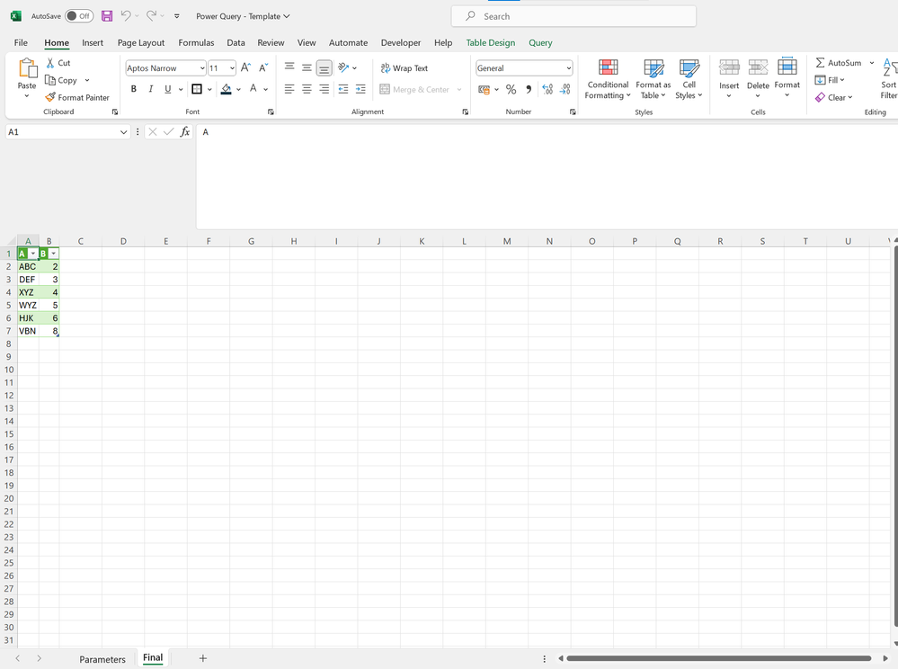Click the Save icon in title bar

click(107, 16)
